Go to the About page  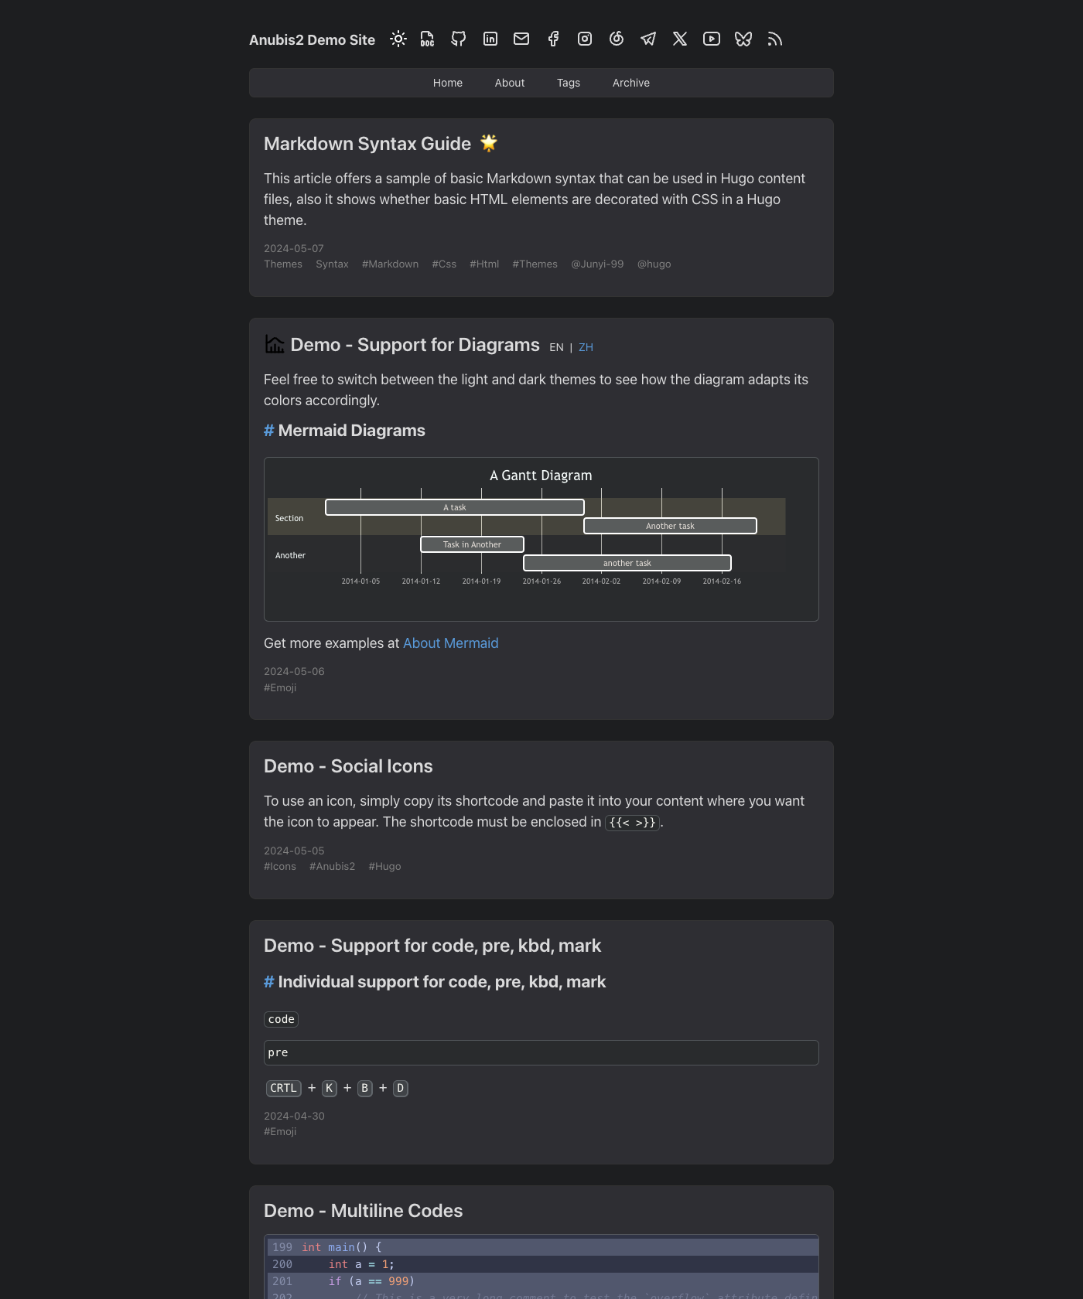509,83
